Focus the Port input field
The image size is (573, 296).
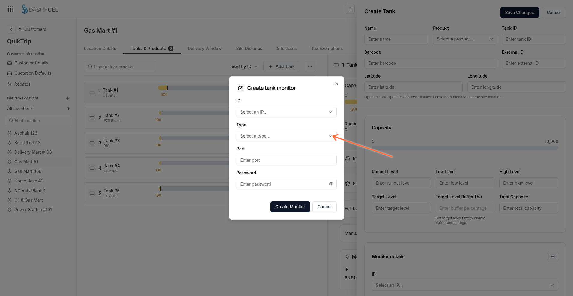[x=286, y=160]
